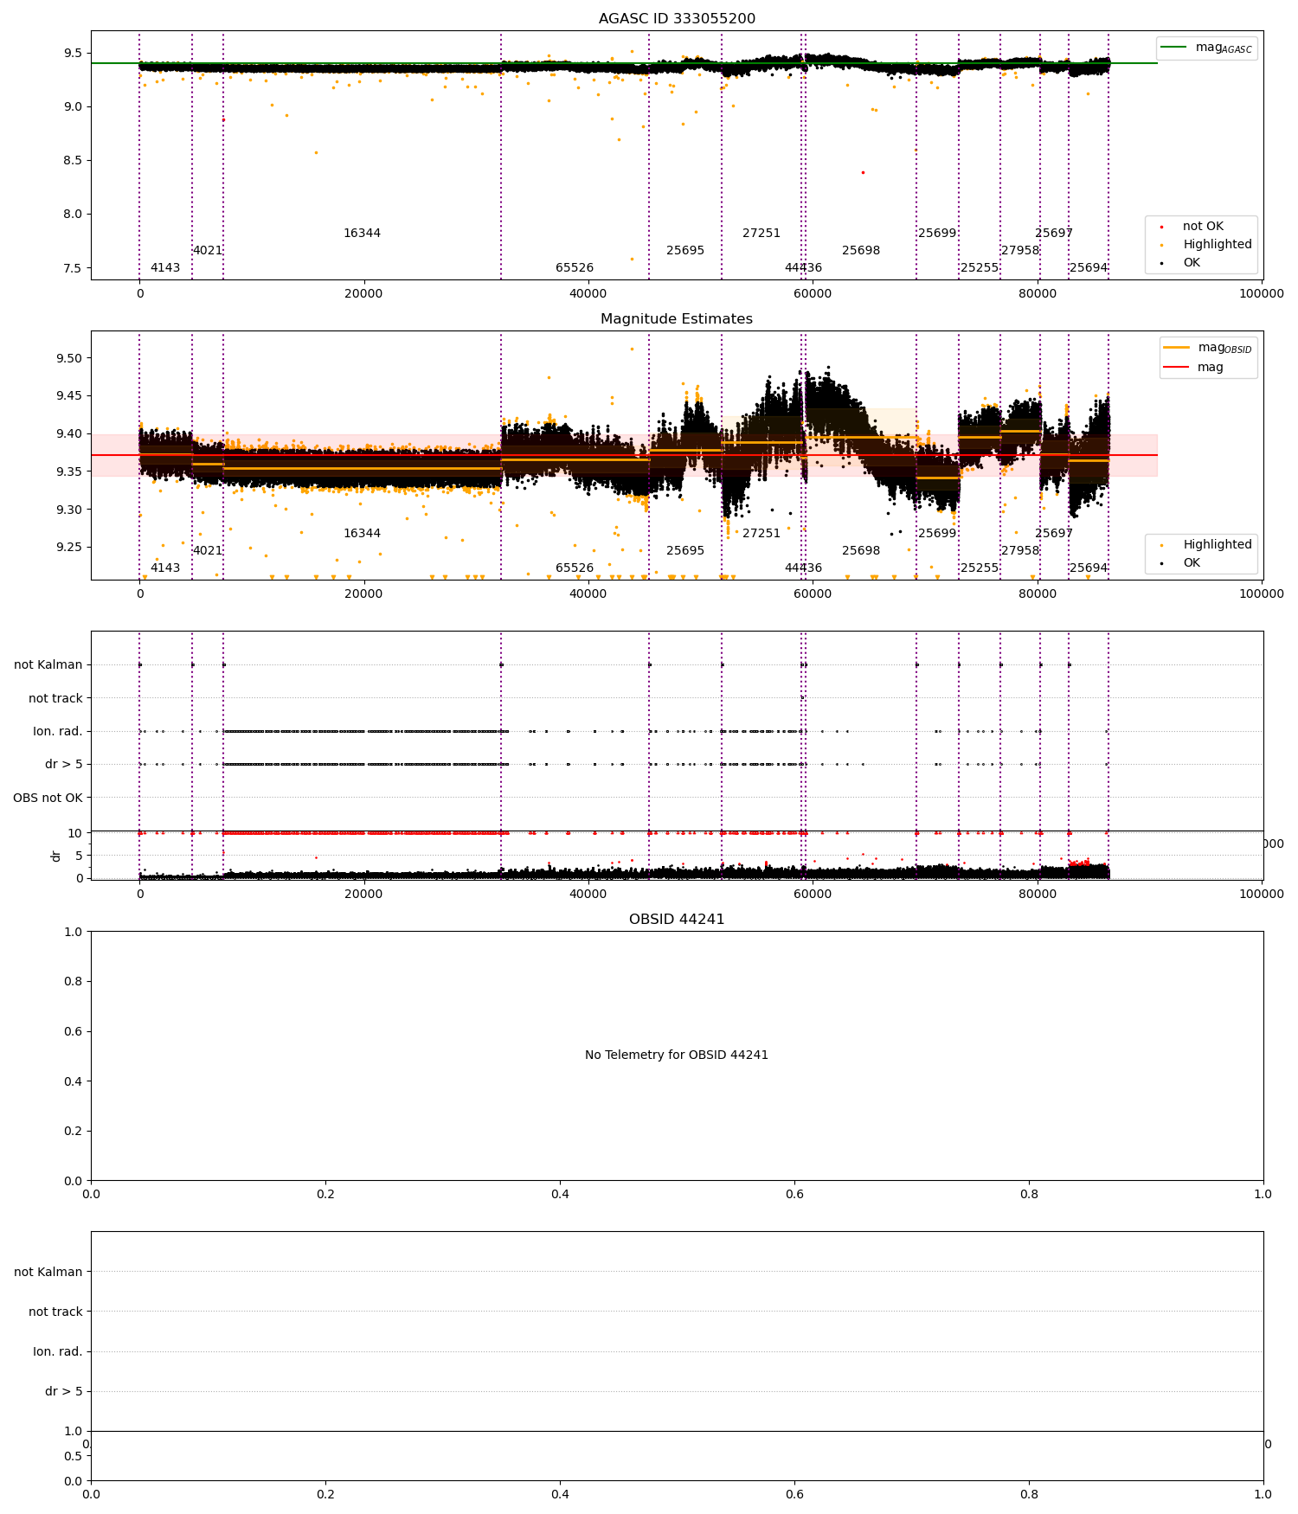This screenshot has height=1514, width=1298.
Task: Click label 4021 in Magnitude Estimates plot
Action: (208, 550)
